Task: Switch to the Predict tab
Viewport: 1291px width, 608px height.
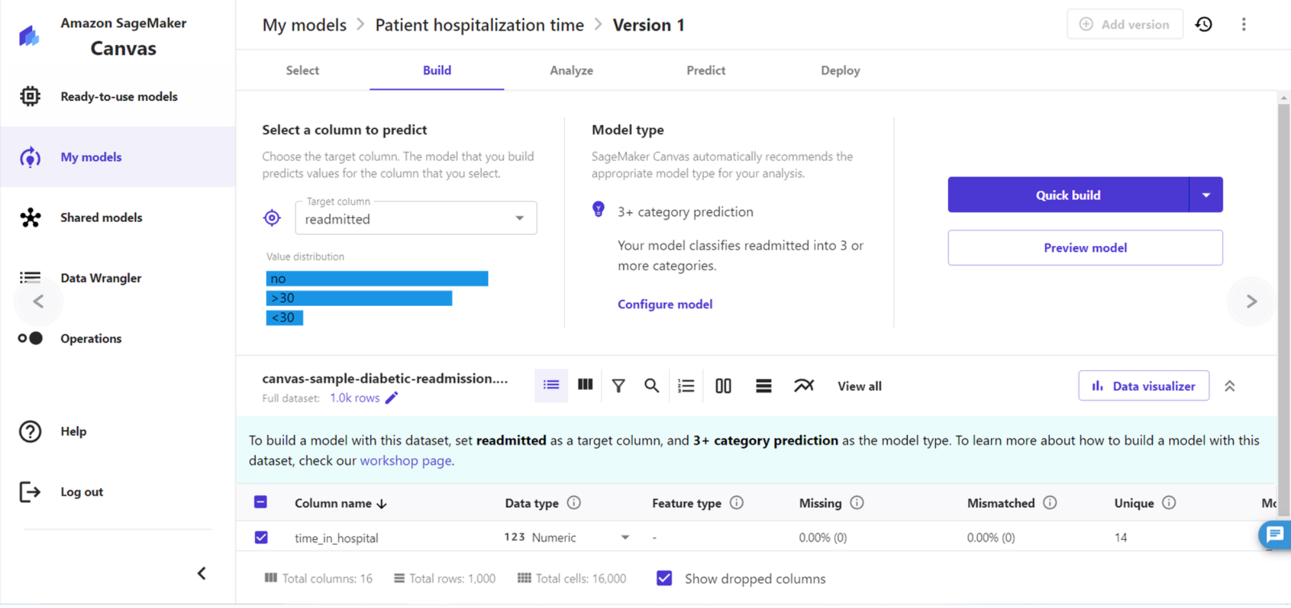Action: 706,70
